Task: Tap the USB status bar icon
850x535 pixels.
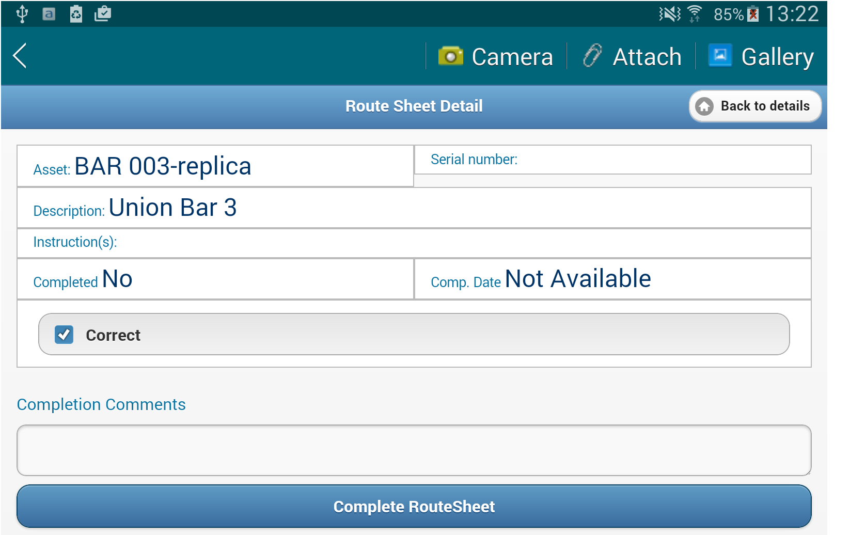Action: click(22, 14)
